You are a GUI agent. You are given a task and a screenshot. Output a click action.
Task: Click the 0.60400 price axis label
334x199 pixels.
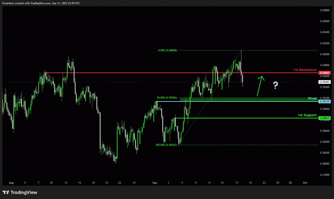tap(325, 32)
